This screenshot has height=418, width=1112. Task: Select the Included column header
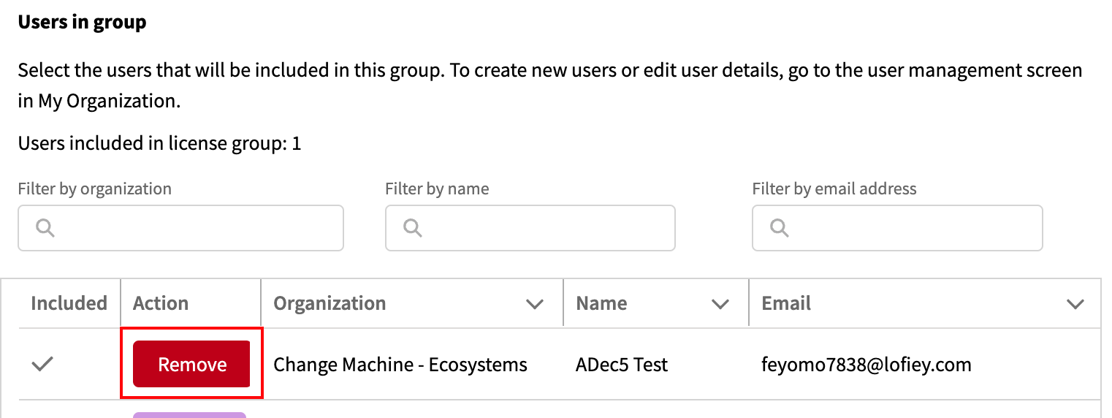[69, 303]
